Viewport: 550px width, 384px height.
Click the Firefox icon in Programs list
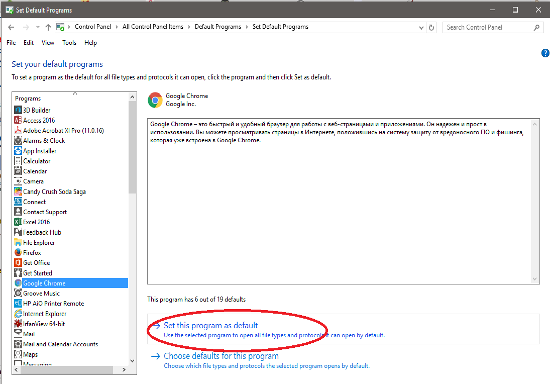[x=18, y=253]
